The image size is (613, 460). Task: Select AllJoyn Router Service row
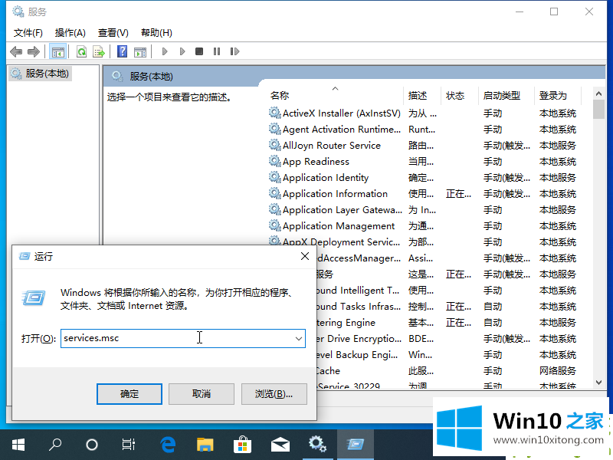tap(332, 146)
